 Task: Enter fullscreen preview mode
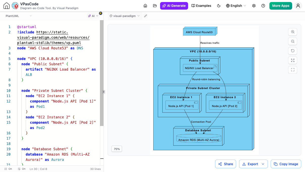293,70
